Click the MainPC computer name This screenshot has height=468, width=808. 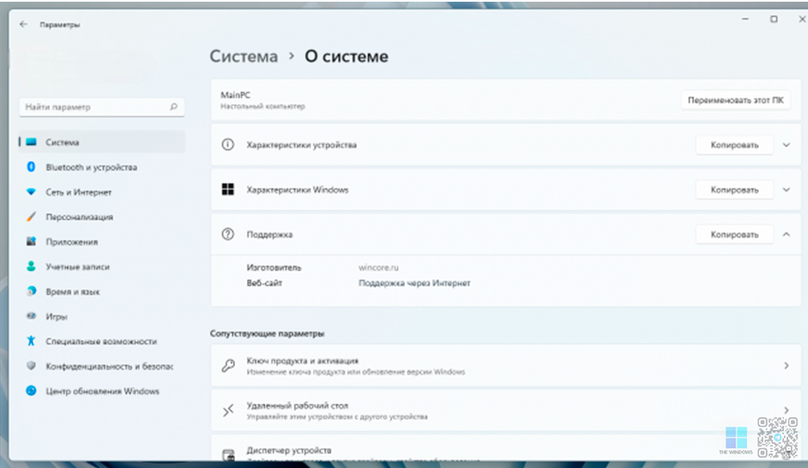pos(236,95)
